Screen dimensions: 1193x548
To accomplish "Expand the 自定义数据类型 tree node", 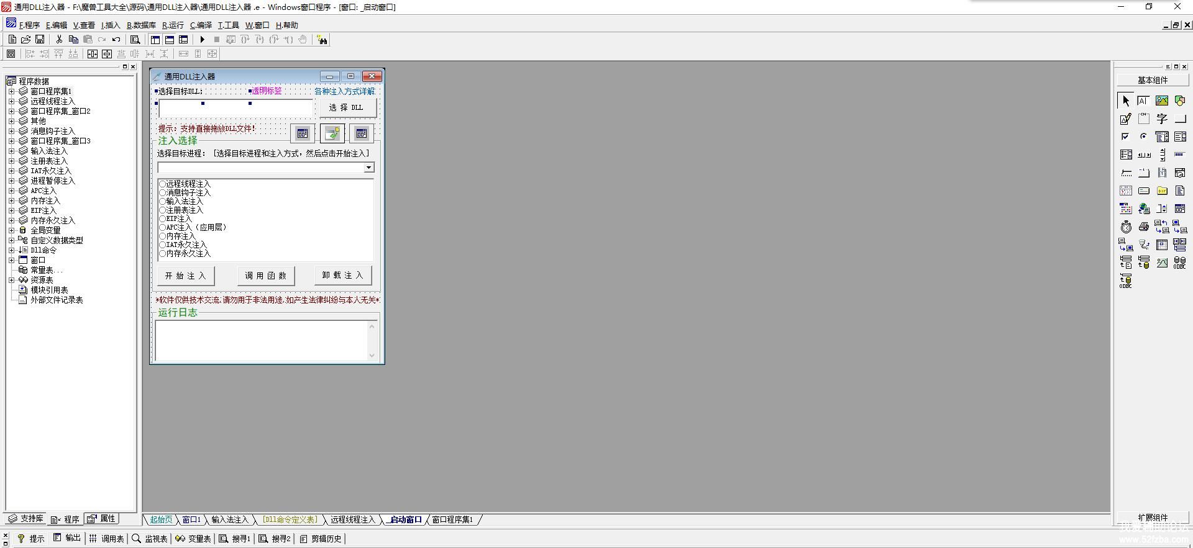I will [11, 240].
